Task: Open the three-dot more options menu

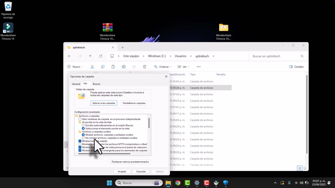Action: [199, 67]
